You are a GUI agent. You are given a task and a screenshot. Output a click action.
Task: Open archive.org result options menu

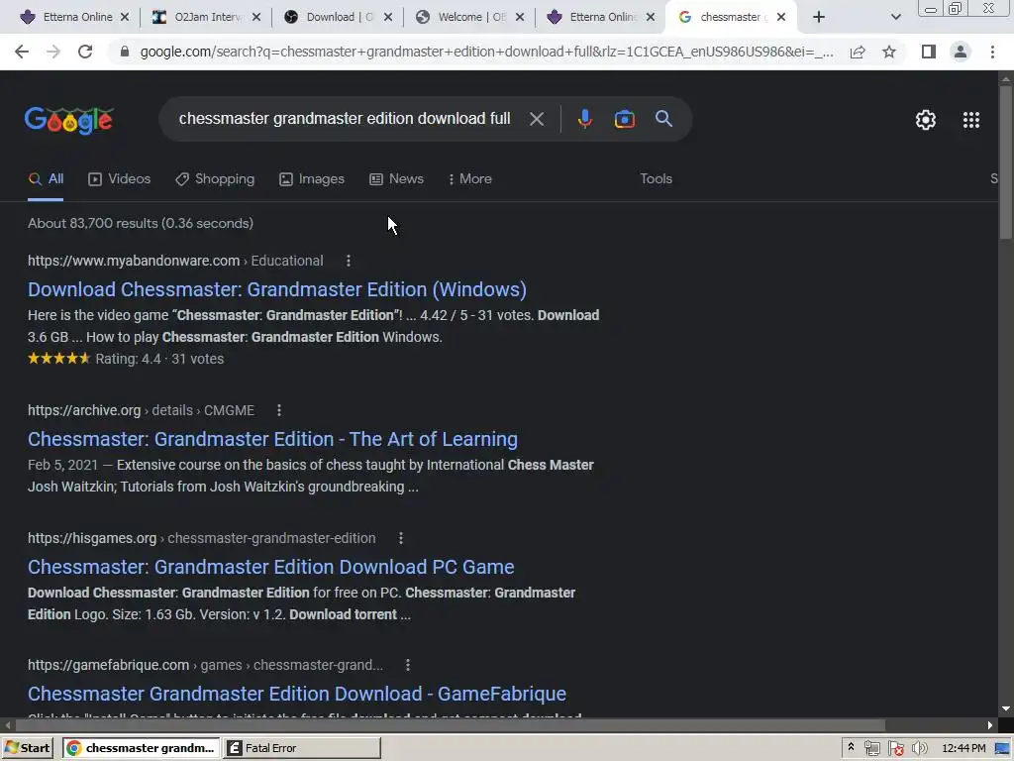click(x=278, y=410)
